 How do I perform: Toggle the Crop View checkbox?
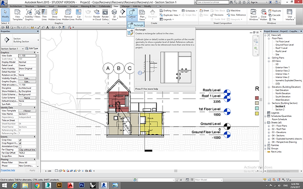(x=20, y=140)
